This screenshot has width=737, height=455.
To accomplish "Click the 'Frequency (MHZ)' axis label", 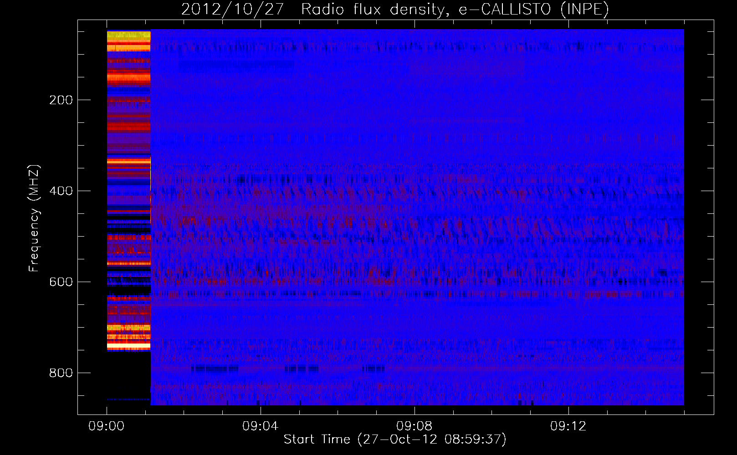I will 34,218.
